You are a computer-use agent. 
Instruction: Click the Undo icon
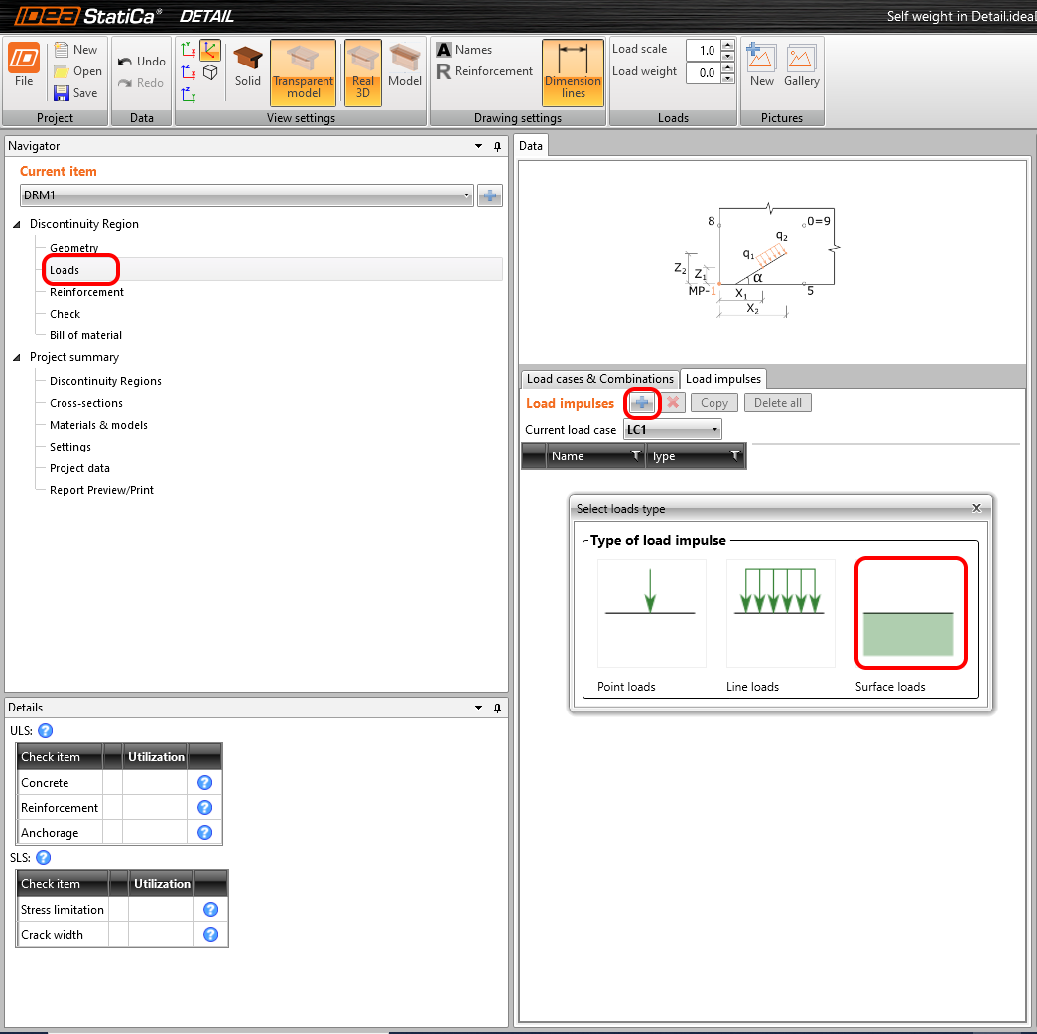click(x=125, y=62)
